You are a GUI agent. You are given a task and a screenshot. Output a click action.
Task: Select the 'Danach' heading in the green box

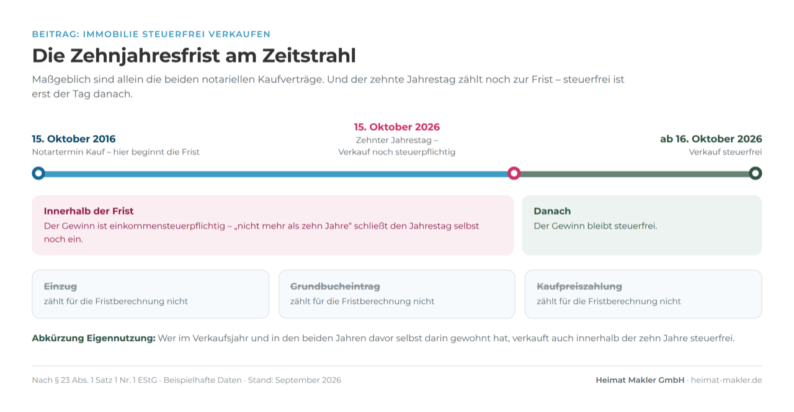(552, 211)
